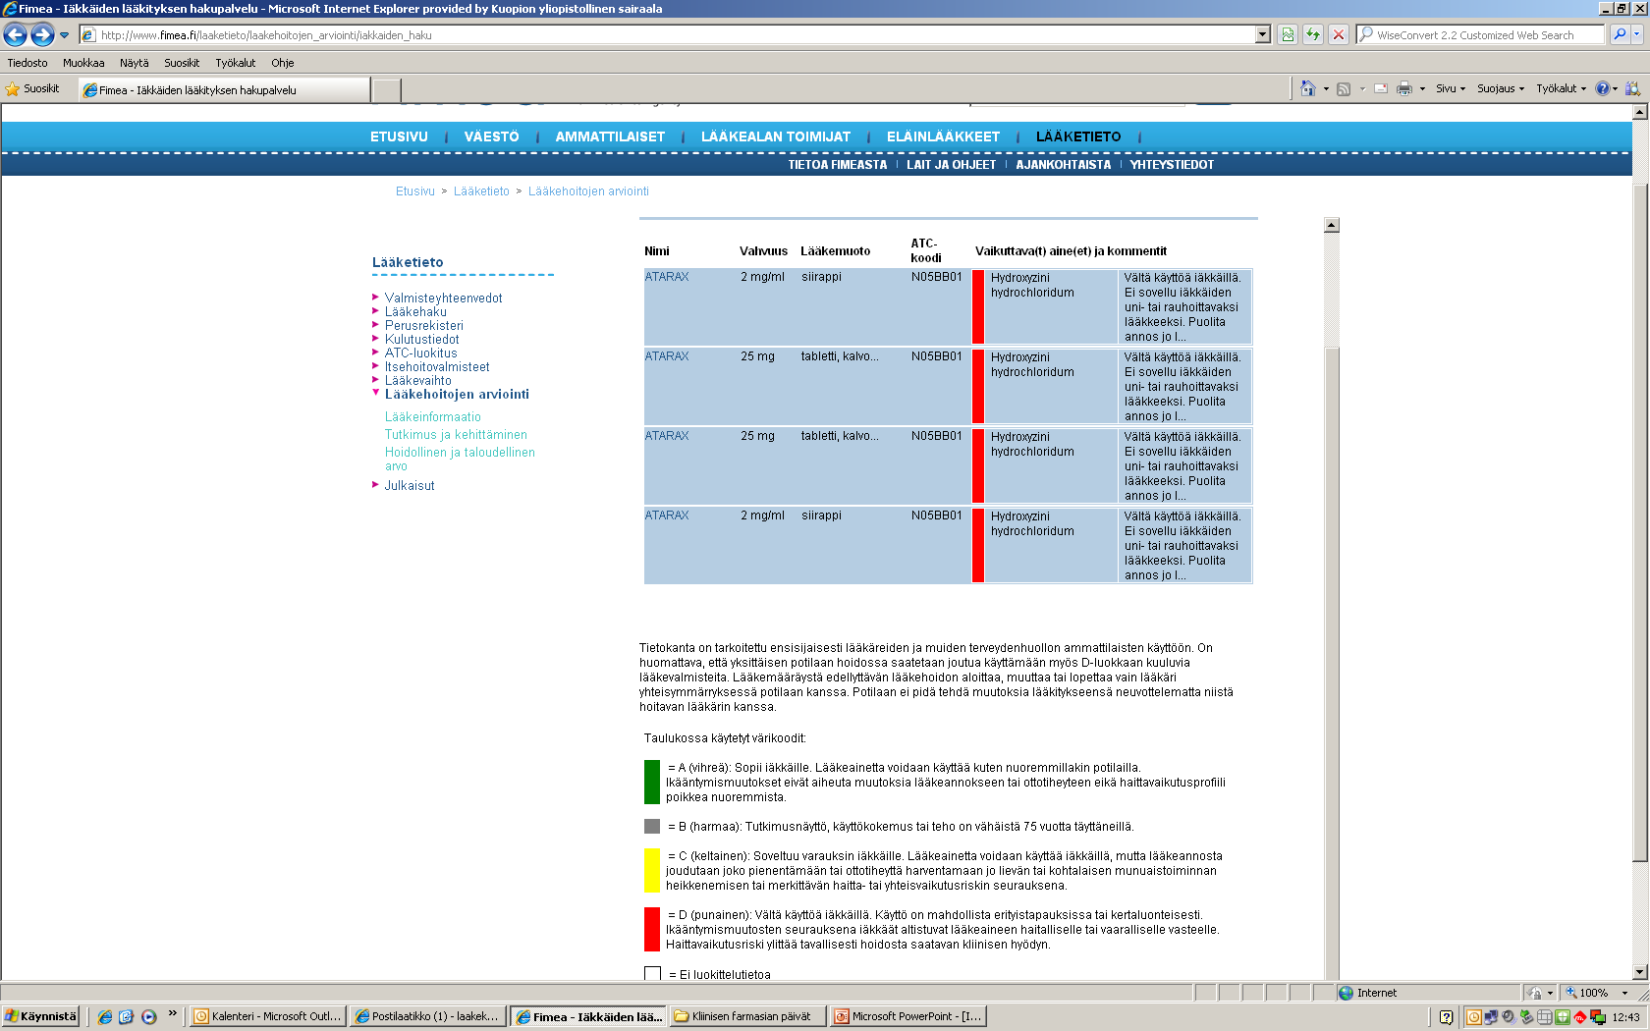The image size is (1650, 1031).
Task: Open the Suosikit menu
Action: 182,63
